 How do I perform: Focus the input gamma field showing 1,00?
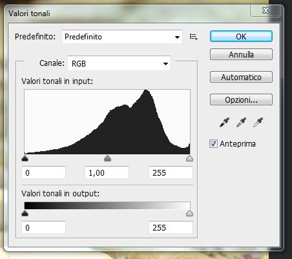[107, 172]
